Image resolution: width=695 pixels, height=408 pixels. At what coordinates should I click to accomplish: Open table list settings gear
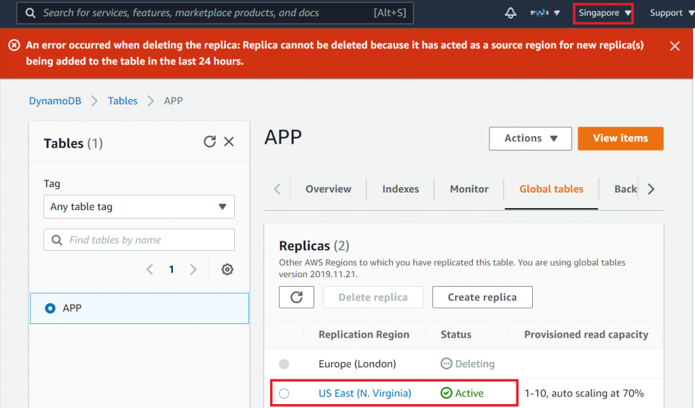pos(227,270)
